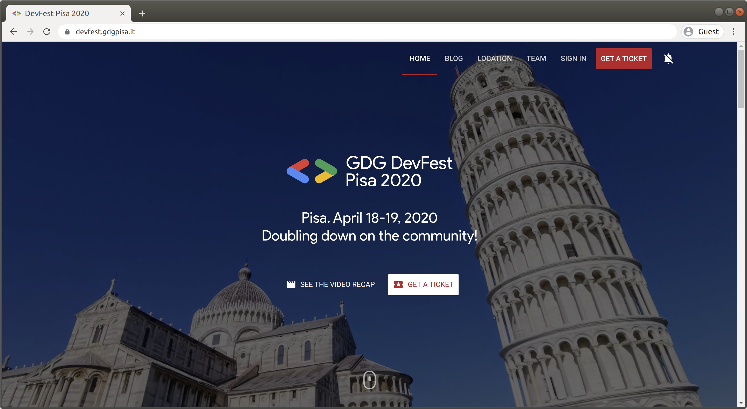This screenshot has height=409, width=747.
Task: Go to the Location page
Action: pyautogui.click(x=494, y=59)
